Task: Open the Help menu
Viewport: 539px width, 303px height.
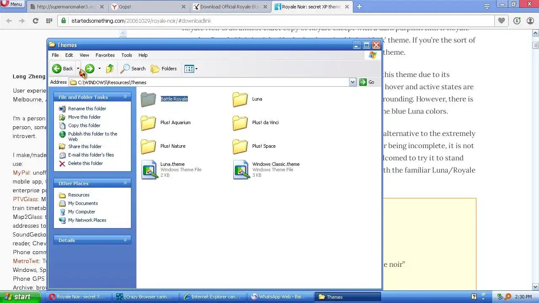Action: click(143, 55)
